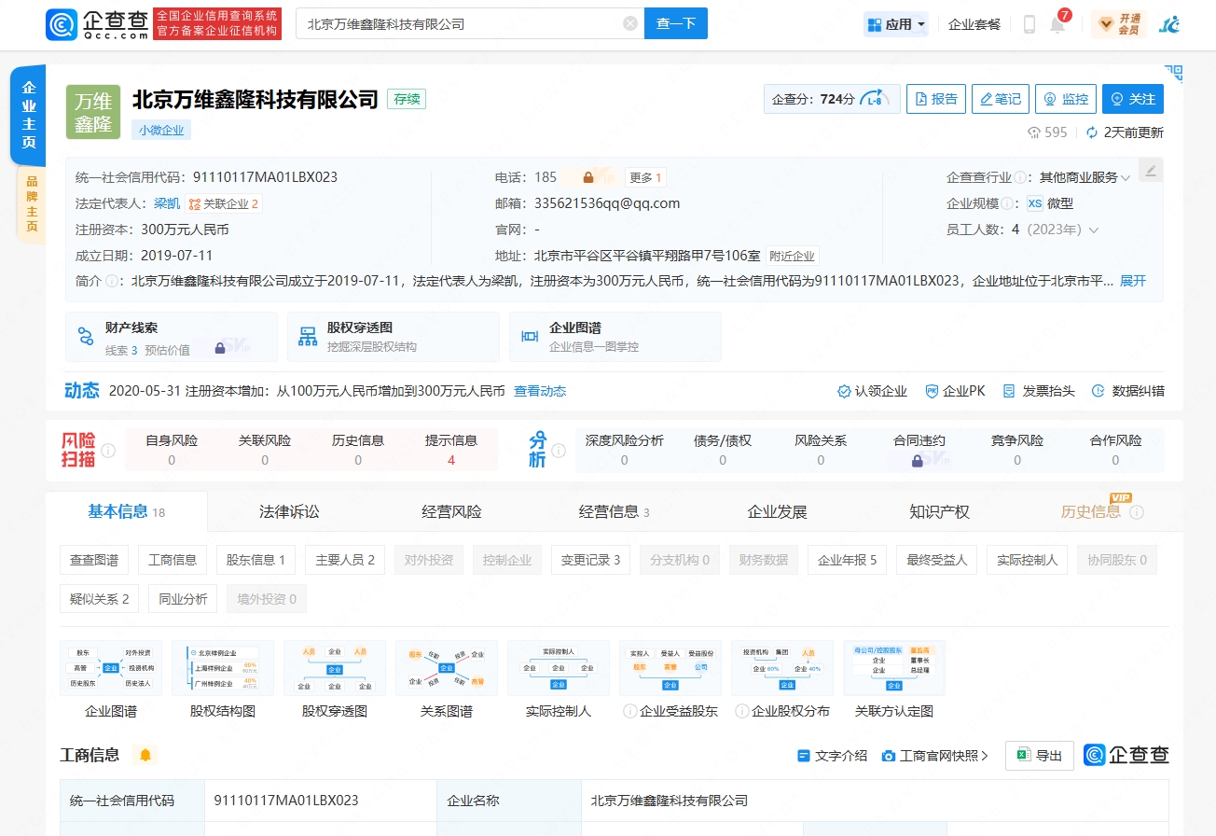Screen dimensions: 1216x836
Task: Open the notification bell with badge 7
Action: coord(1058,22)
